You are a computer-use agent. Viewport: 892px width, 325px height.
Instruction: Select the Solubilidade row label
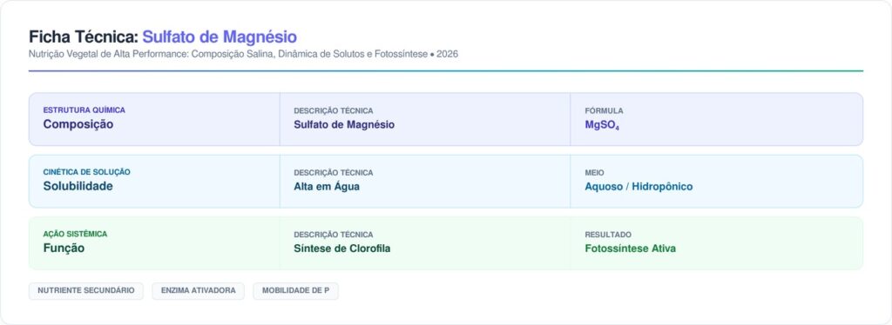tap(78, 186)
